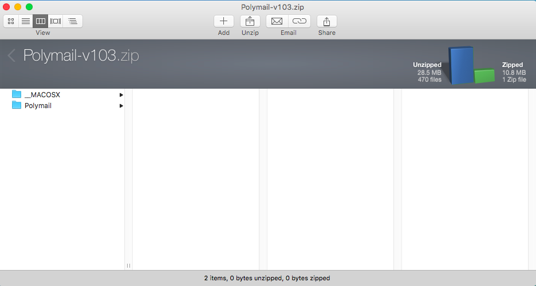Click the 1 Zip file label
Image resolution: width=536 pixels, height=286 pixels.
click(514, 80)
